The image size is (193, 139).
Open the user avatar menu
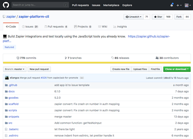pyautogui.click(x=188, y=5)
